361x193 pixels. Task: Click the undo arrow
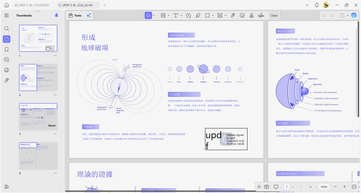[324, 16]
